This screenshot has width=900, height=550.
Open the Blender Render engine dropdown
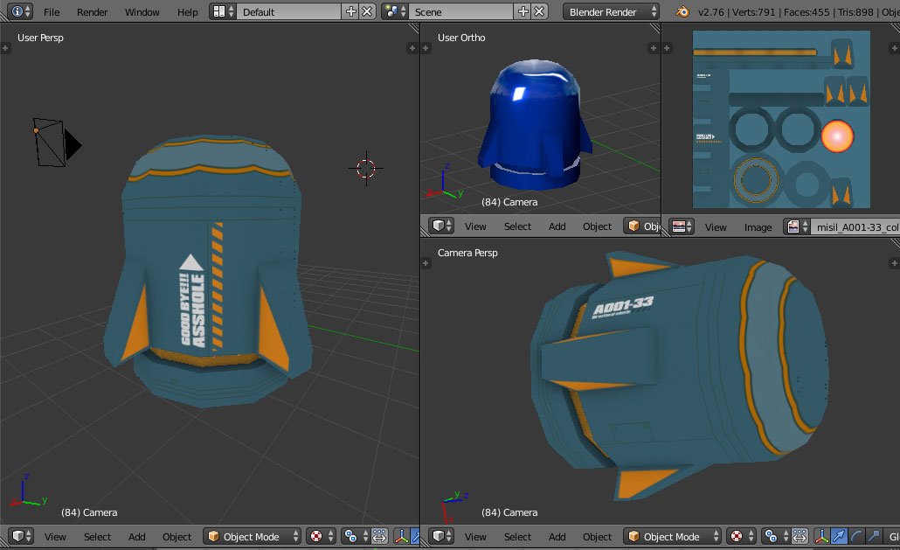click(x=611, y=11)
